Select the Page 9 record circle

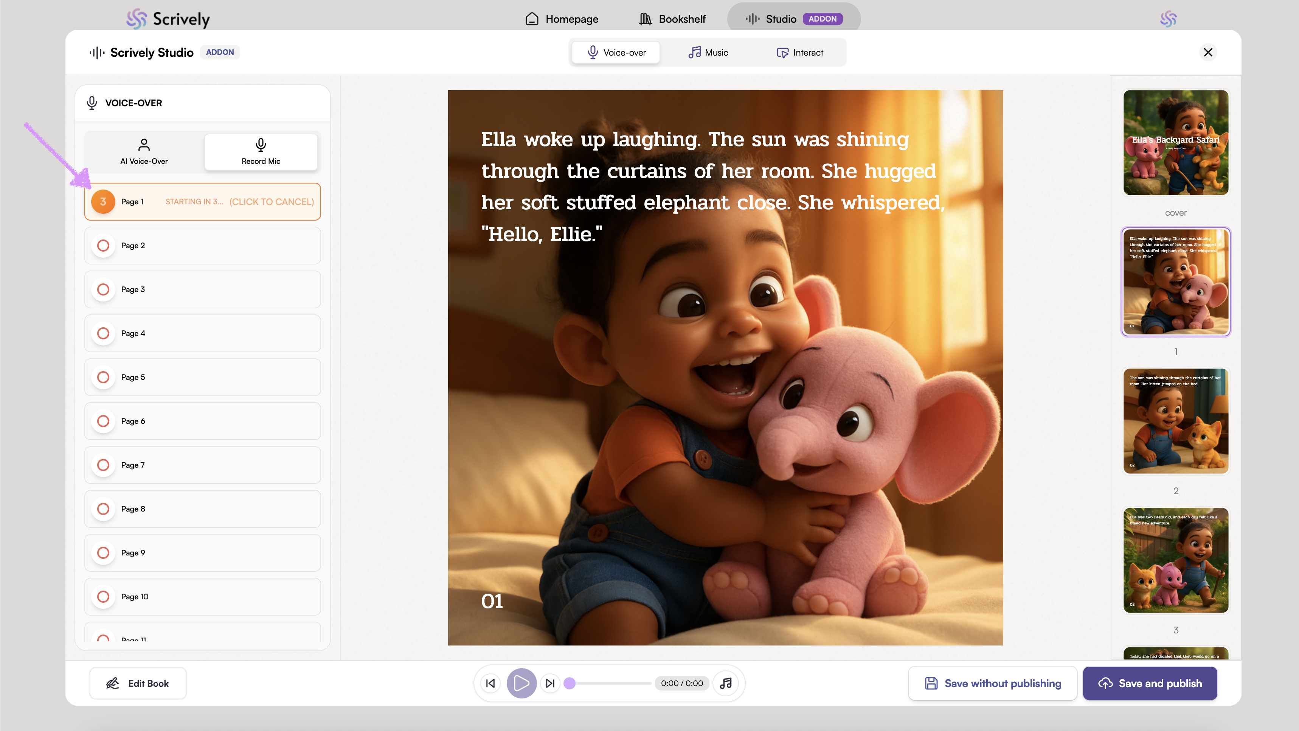pyautogui.click(x=103, y=553)
